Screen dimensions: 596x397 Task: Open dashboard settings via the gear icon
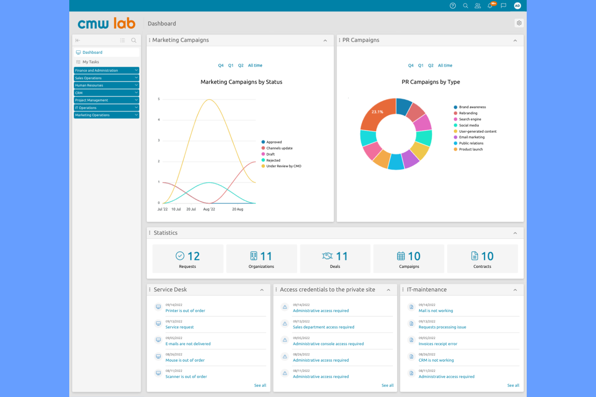[519, 23]
